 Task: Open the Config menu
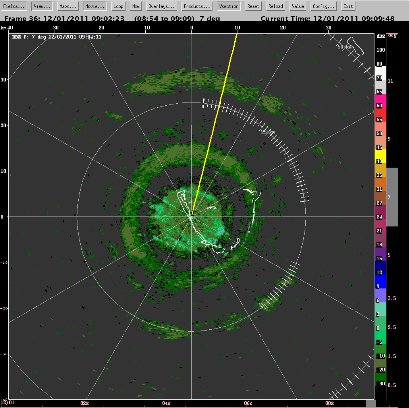pos(323,6)
